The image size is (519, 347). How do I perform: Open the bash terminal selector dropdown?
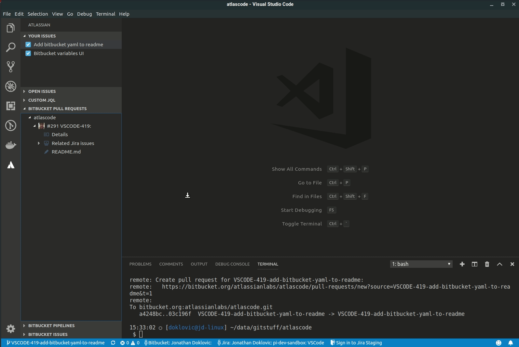click(x=421, y=264)
